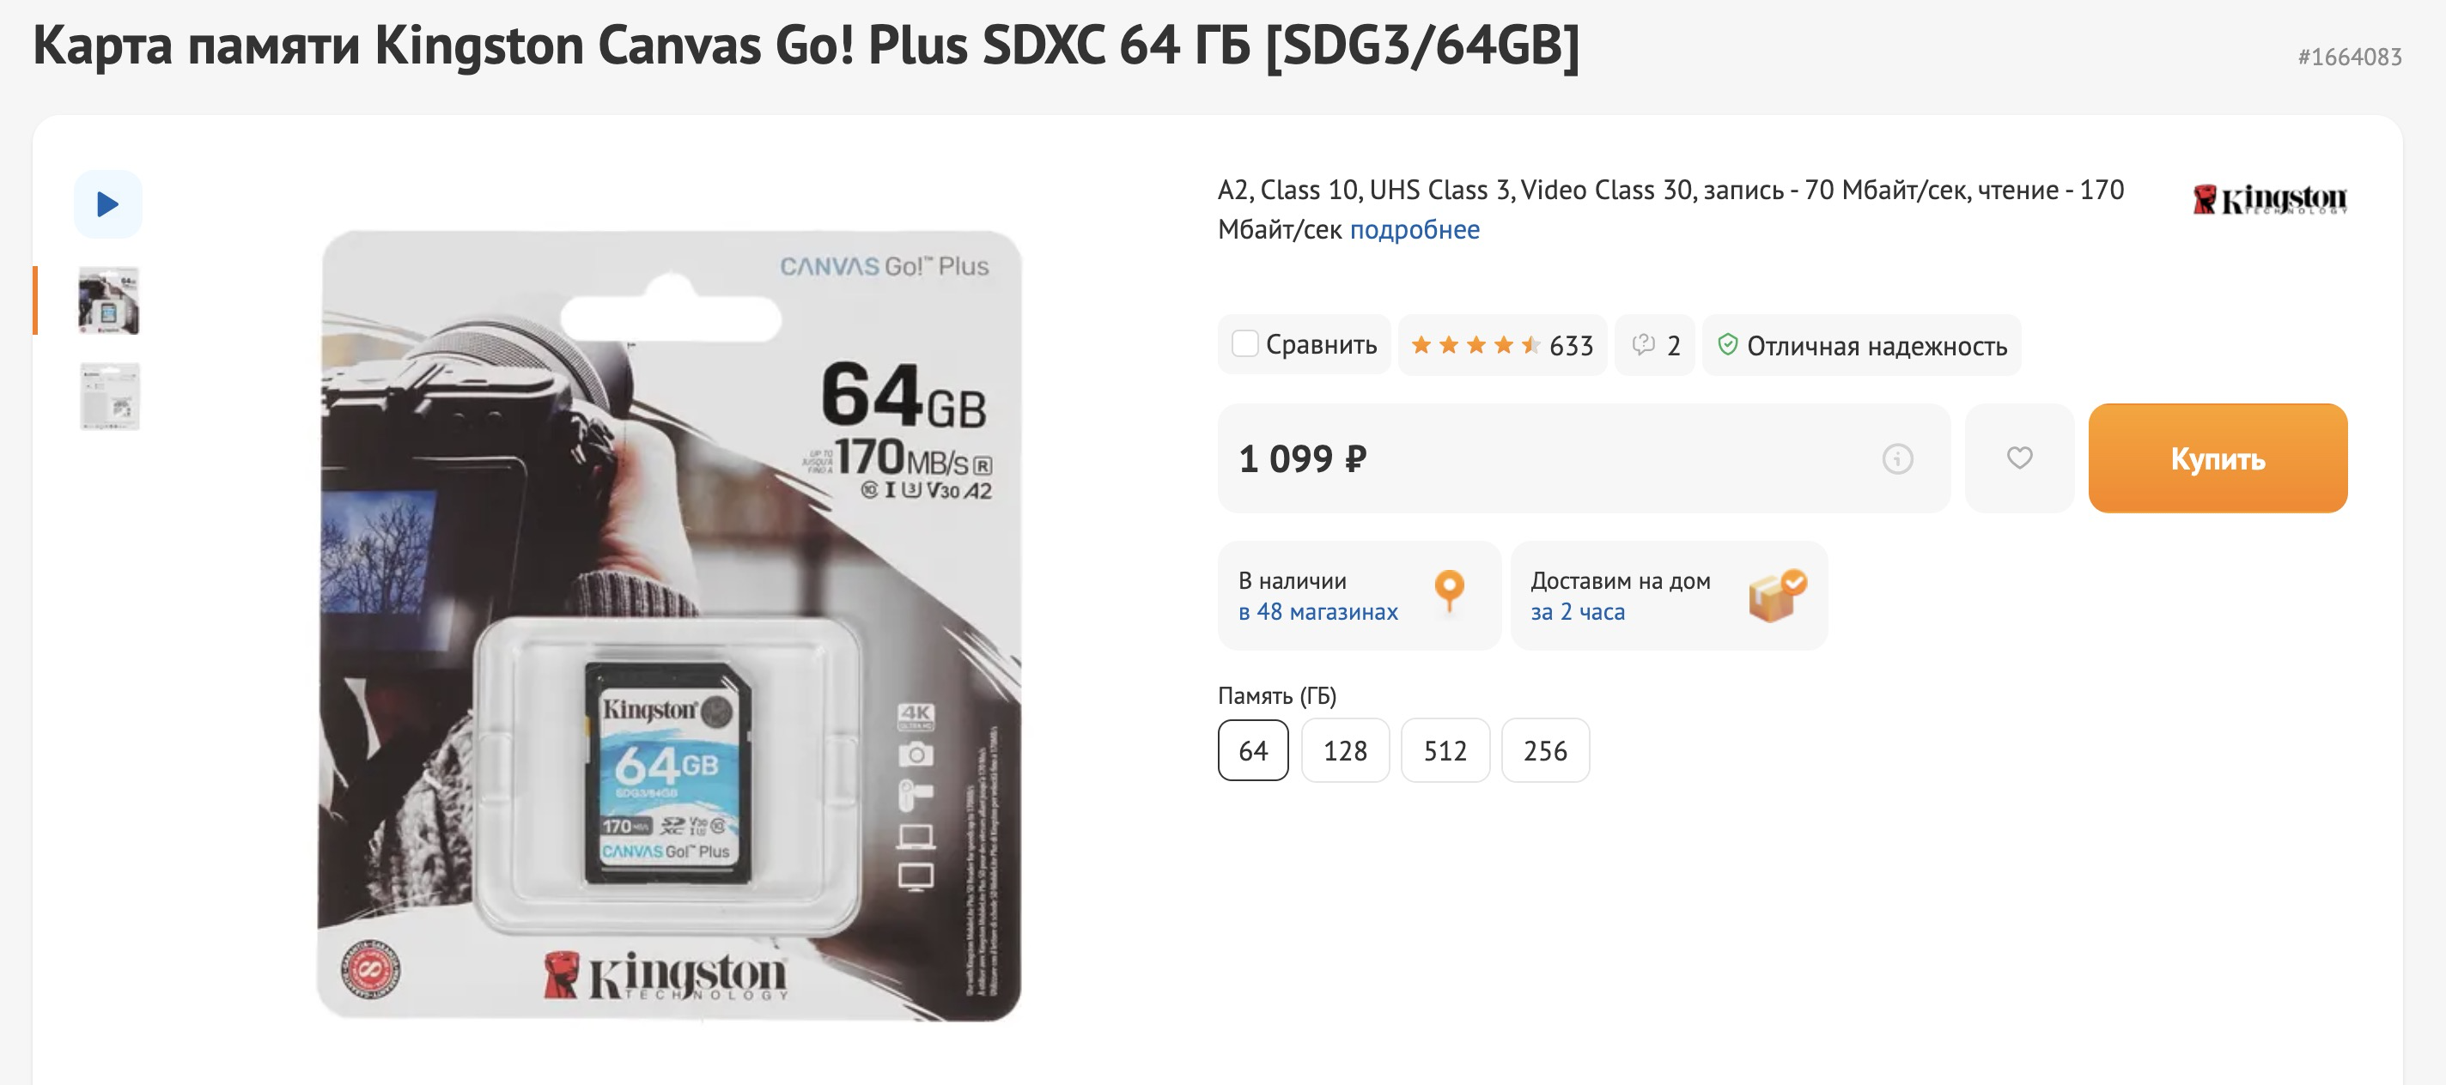Viewport: 2446px width, 1085px height.
Task: Select 128 GB memory option
Action: pyautogui.click(x=1346, y=751)
